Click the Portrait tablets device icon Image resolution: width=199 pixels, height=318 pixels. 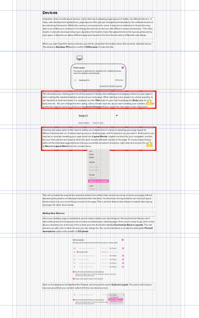[x=74, y=260]
